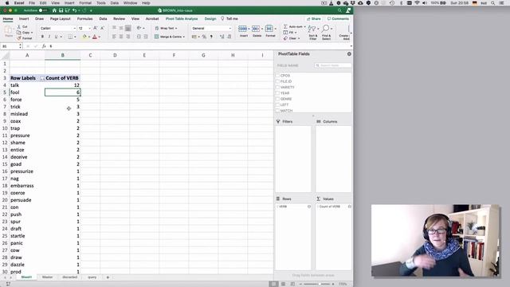Click the Borders icon
The image size is (510, 287).
(x=70, y=37)
